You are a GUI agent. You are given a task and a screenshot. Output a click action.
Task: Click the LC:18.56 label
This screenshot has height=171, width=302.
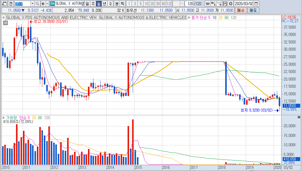(289, 17)
